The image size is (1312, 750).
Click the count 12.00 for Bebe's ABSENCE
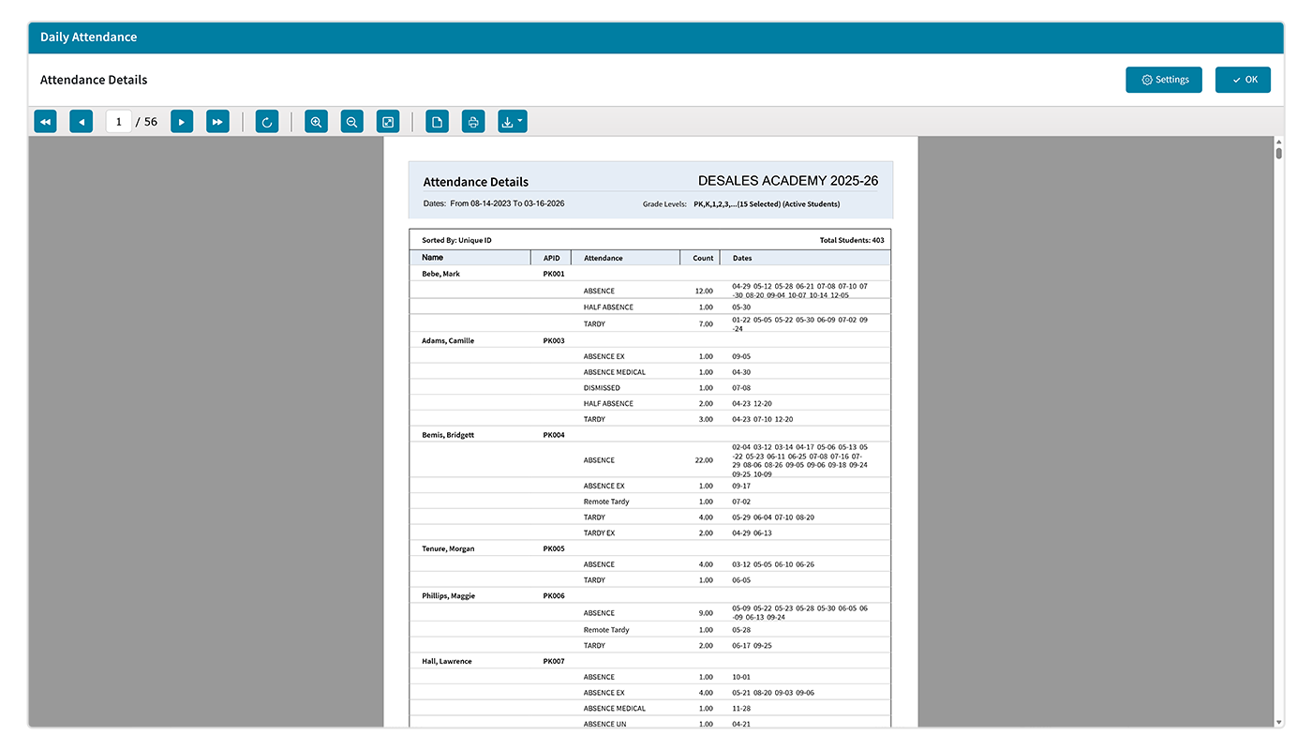[x=704, y=291]
